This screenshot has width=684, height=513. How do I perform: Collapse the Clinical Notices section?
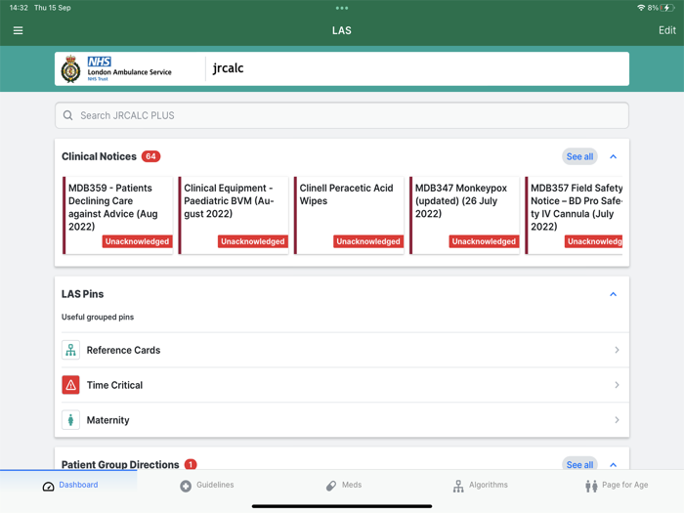point(613,156)
